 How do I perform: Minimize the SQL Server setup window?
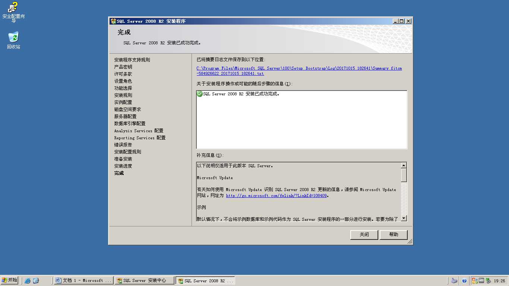(395, 21)
